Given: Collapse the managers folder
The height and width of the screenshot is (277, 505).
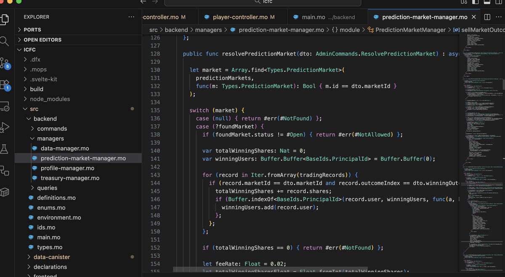Looking at the screenshot, I should pyautogui.click(x=78, y=138).
